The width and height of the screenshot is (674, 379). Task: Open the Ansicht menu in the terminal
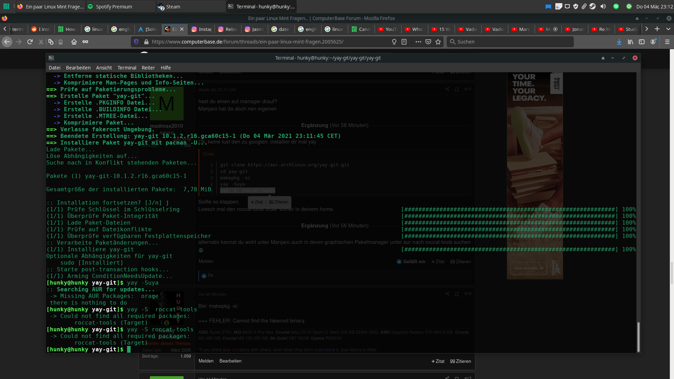tap(104, 68)
